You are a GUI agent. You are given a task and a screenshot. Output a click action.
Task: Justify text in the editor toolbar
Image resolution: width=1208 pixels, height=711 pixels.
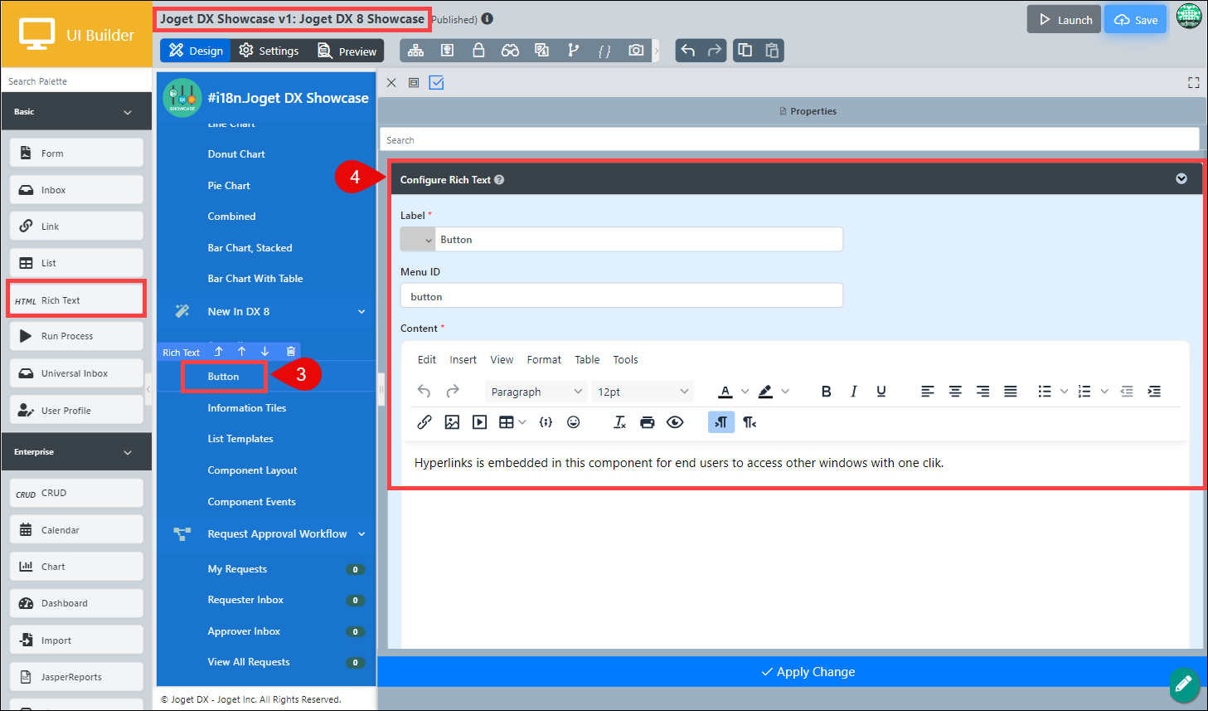point(1011,392)
